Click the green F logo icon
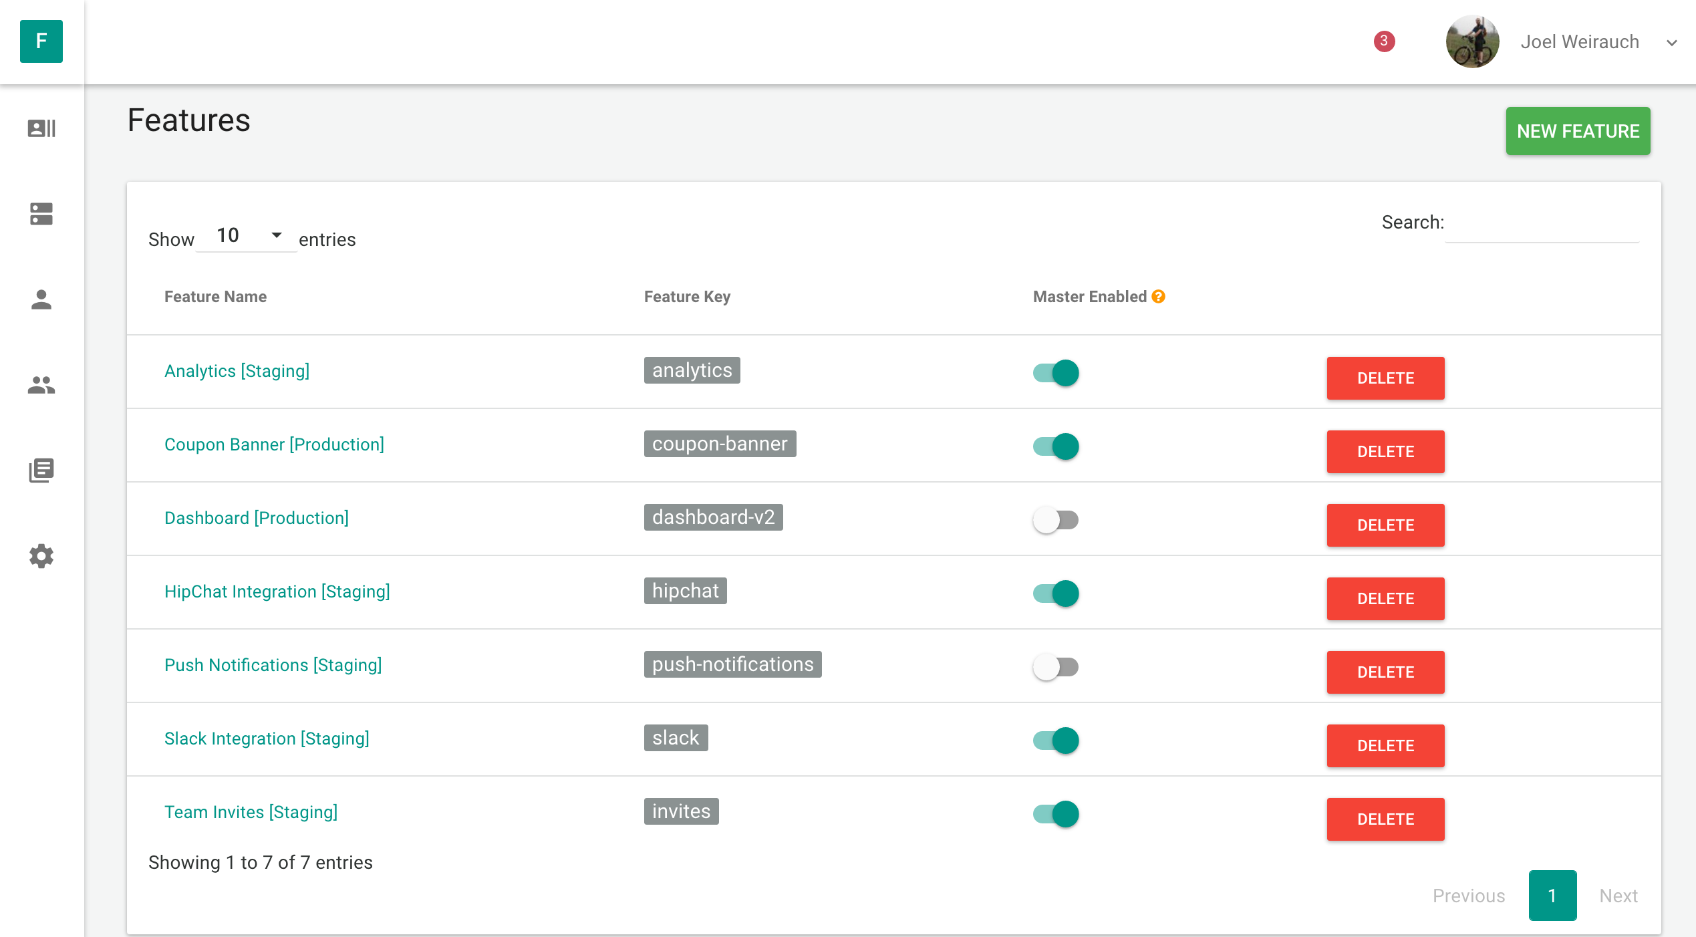The width and height of the screenshot is (1696, 937). point(41,41)
